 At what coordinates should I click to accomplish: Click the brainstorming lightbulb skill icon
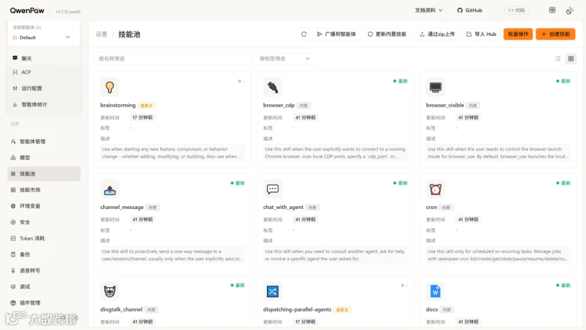(109, 87)
